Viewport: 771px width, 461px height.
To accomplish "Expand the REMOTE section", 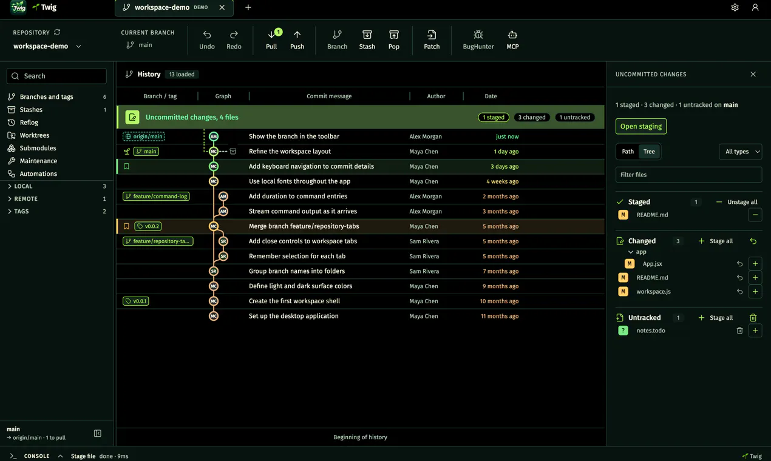I will point(56,199).
